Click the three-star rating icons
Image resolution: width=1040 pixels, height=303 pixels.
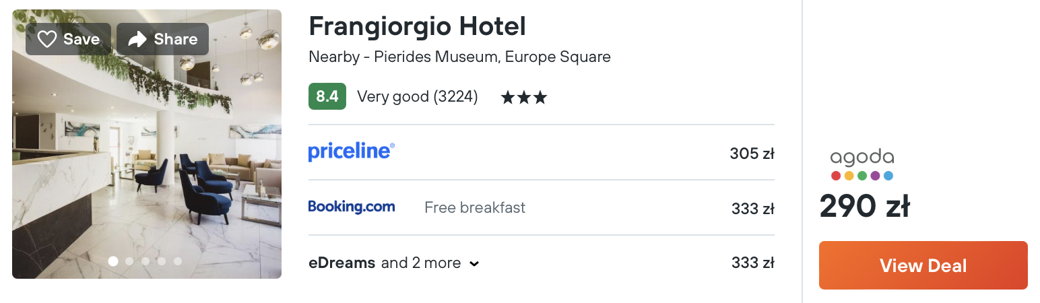tap(523, 98)
